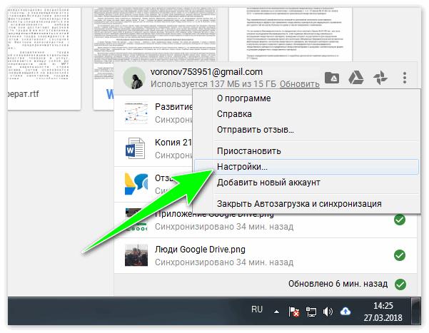
Task: Open Настройки… from the menu
Action: [x=306, y=167]
